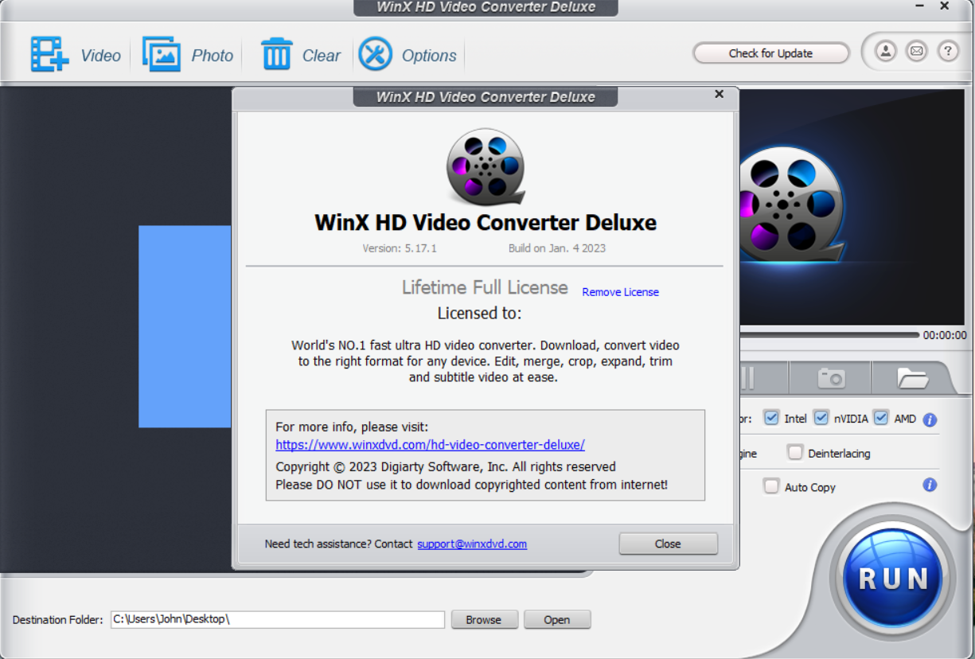The height and width of the screenshot is (659, 975).
Task: Minimize the main WinX window
Action: click(x=919, y=6)
